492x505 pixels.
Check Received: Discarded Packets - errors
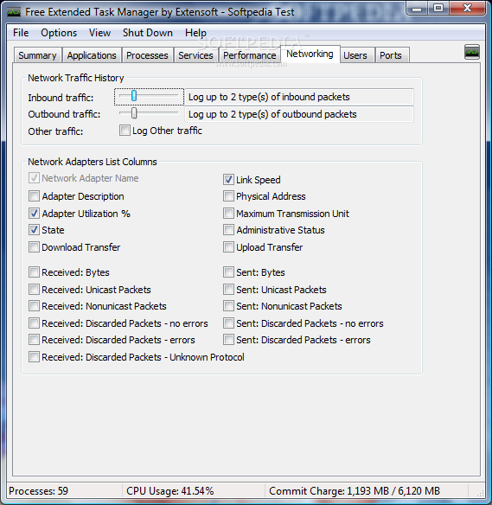point(34,340)
